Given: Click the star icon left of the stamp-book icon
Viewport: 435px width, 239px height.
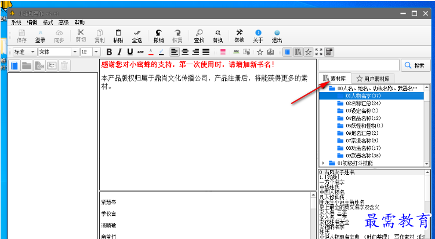Looking at the screenshot, I should tap(260, 52).
